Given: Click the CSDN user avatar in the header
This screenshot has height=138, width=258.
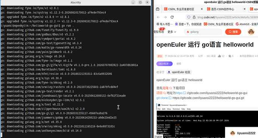Looking at the screenshot, I should point(251,32).
